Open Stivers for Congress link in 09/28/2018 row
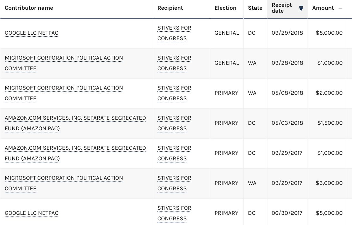Image resolution: width=352 pixels, height=225 pixels. 174,63
